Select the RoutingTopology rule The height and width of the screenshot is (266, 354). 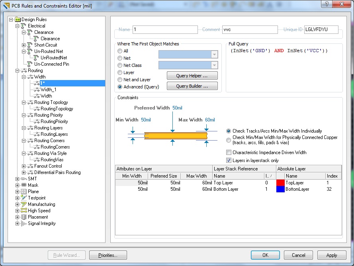(x=57, y=109)
